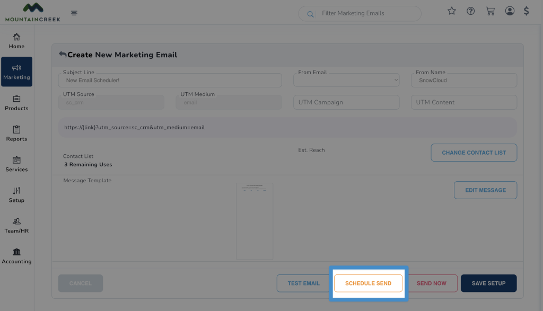The height and width of the screenshot is (311, 543).
Task: Click the back arrow beside Create
Action: 63,55
